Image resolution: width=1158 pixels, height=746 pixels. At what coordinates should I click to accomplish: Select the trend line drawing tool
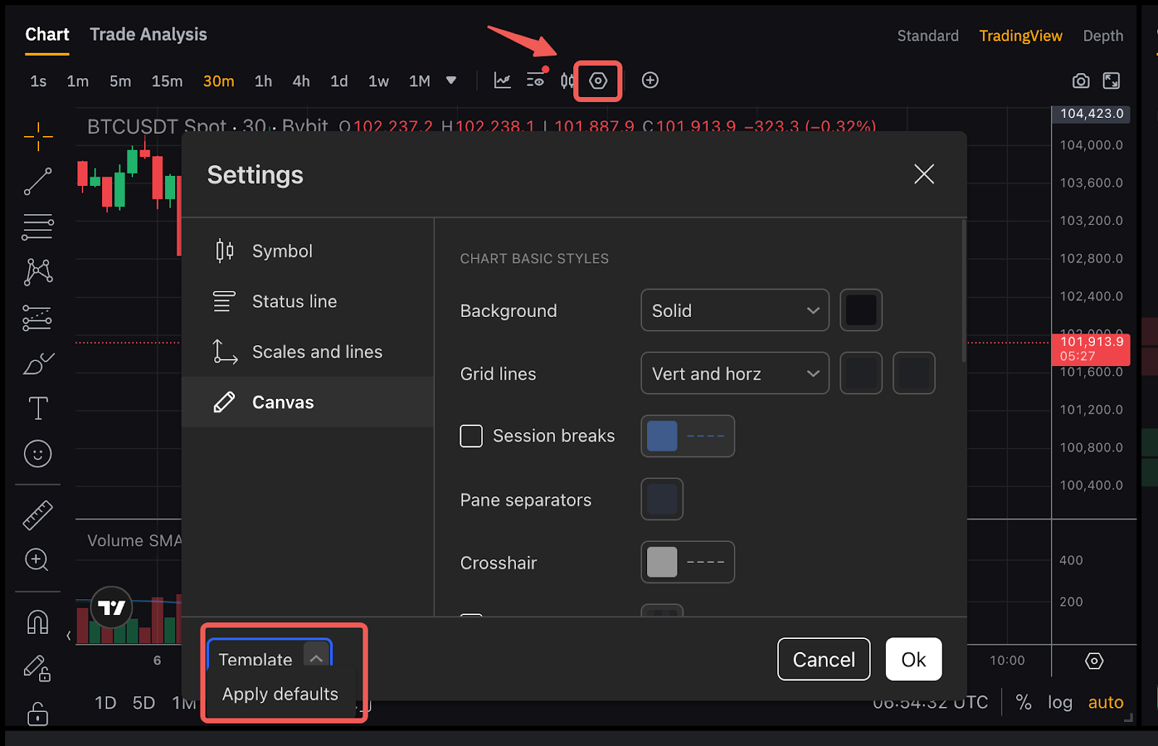click(x=38, y=182)
